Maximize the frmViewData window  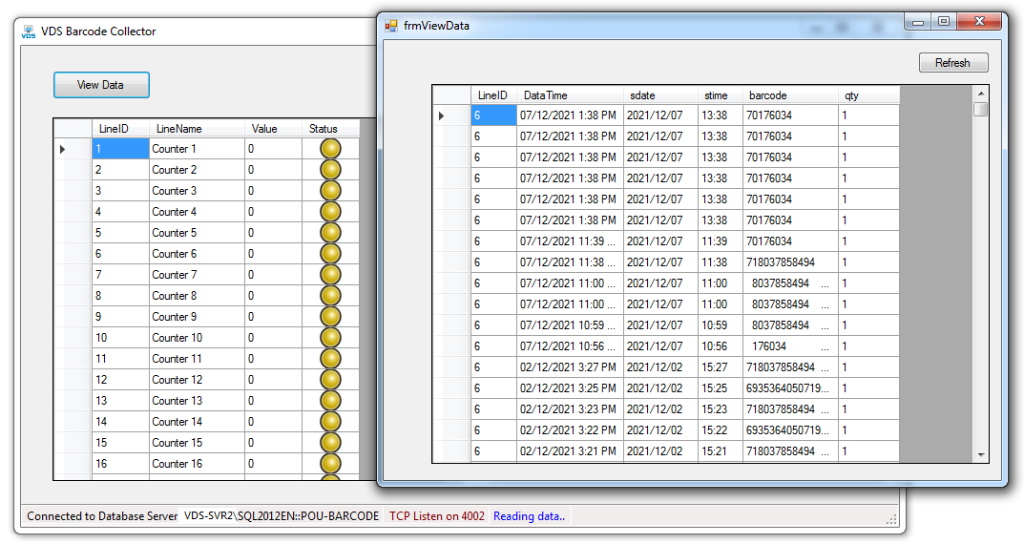tap(944, 22)
